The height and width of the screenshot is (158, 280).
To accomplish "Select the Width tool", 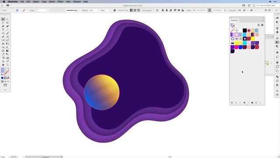I will pos(3,44).
